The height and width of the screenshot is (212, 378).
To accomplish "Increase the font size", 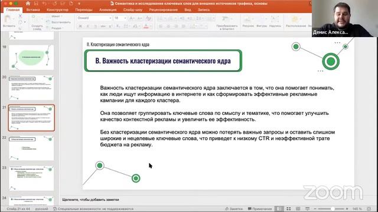I will pyautogui.click(x=132, y=18).
